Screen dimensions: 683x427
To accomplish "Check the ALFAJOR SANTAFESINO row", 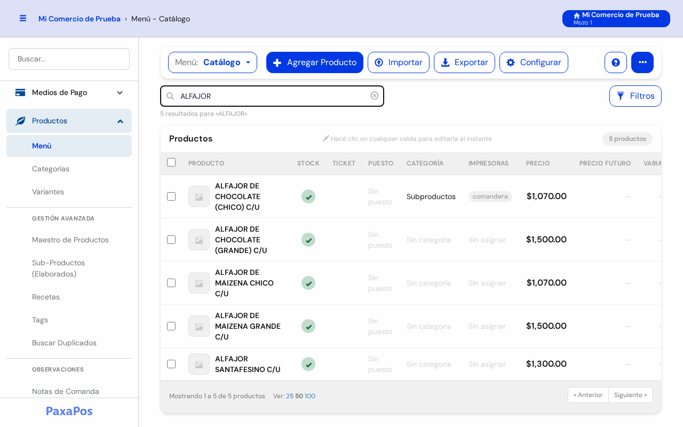I will 171,364.
